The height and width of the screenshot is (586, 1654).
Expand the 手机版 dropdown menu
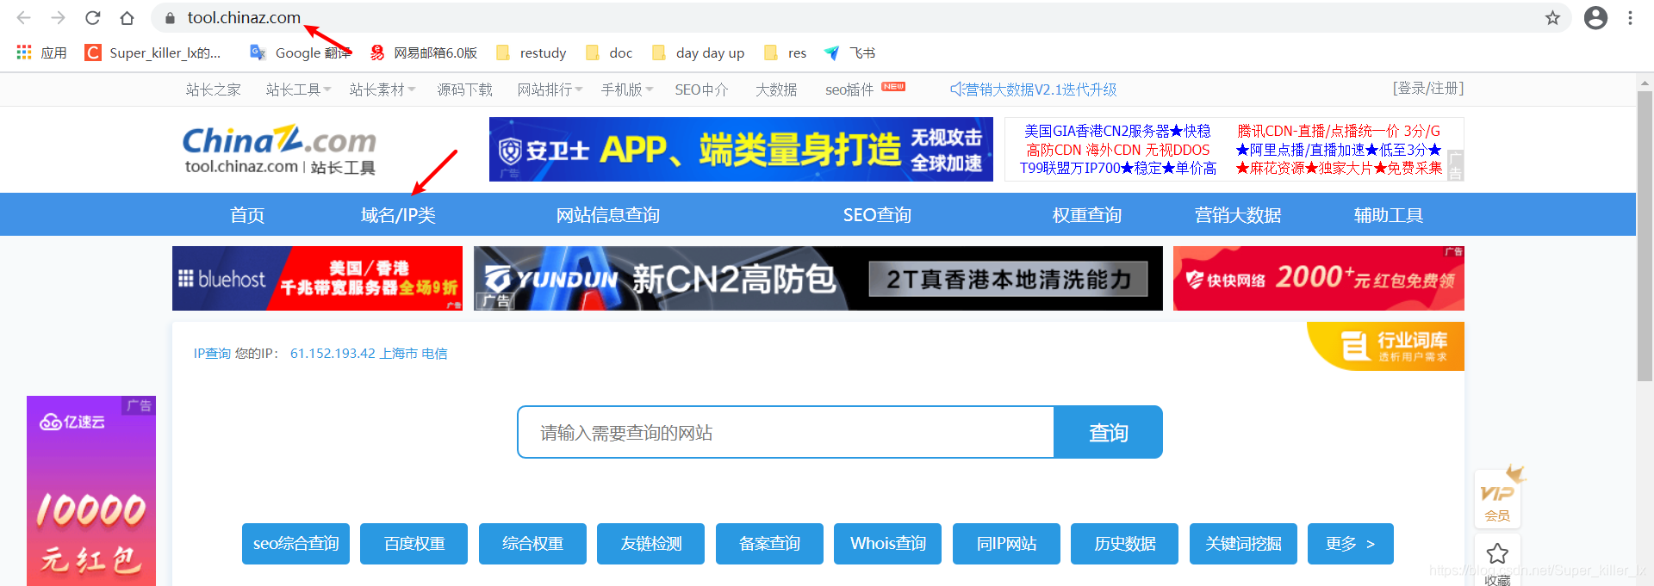[x=626, y=89]
